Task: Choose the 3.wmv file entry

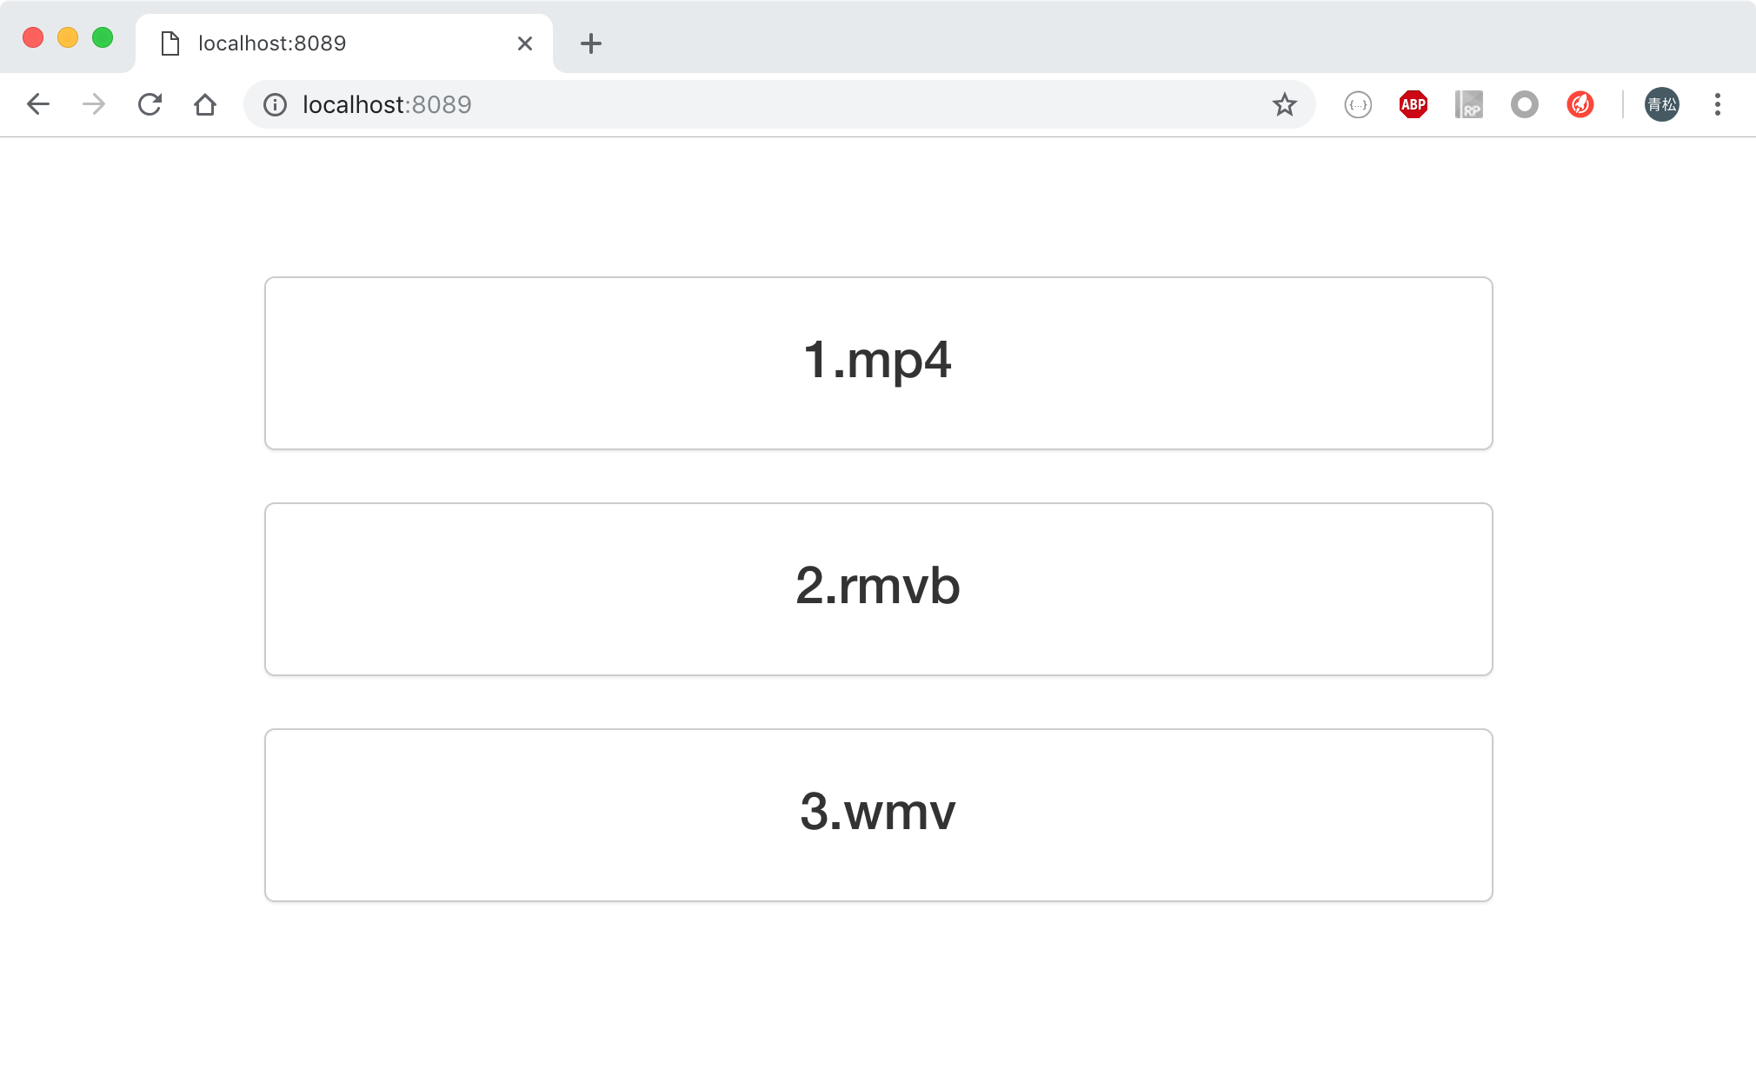Action: tap(878, 814)
